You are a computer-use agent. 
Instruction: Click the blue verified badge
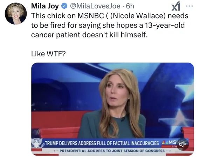[x=64, y=6]
